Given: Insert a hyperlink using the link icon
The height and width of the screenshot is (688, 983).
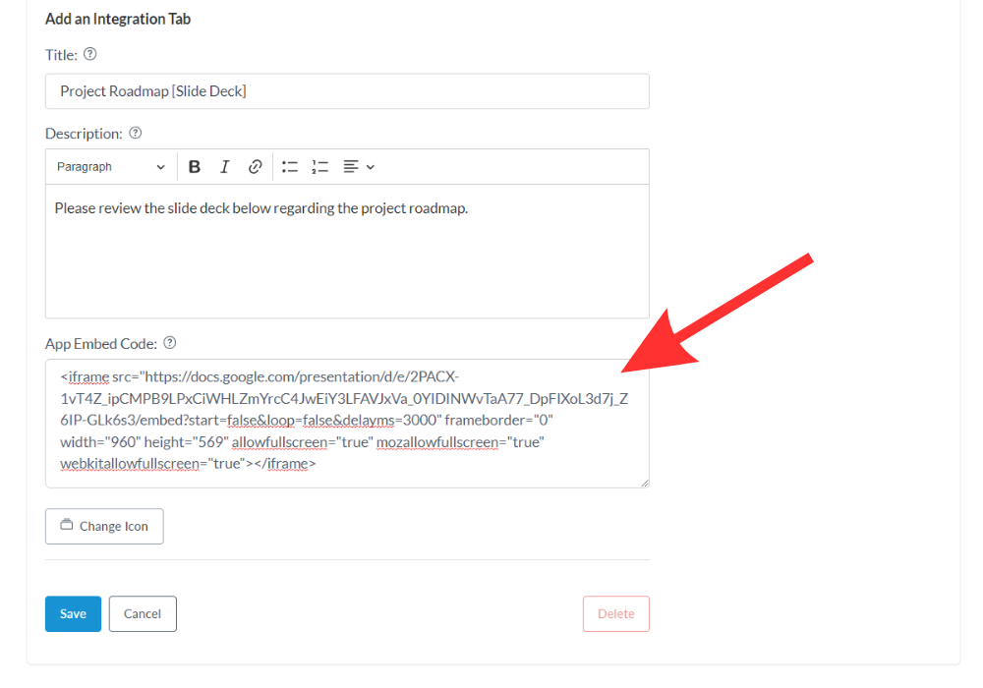Looking at the screenshot, I should (x=255, y=167).
